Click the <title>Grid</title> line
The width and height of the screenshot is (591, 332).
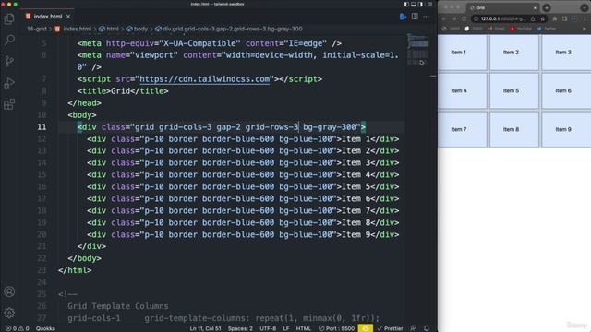point(123,91)
